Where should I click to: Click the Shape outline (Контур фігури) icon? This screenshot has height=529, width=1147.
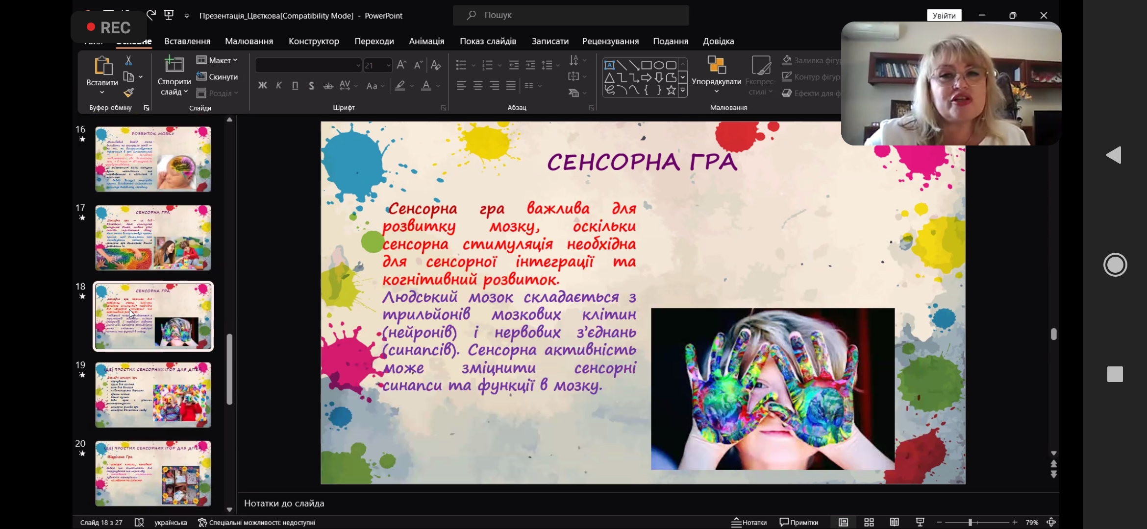[x=787, y=76]
